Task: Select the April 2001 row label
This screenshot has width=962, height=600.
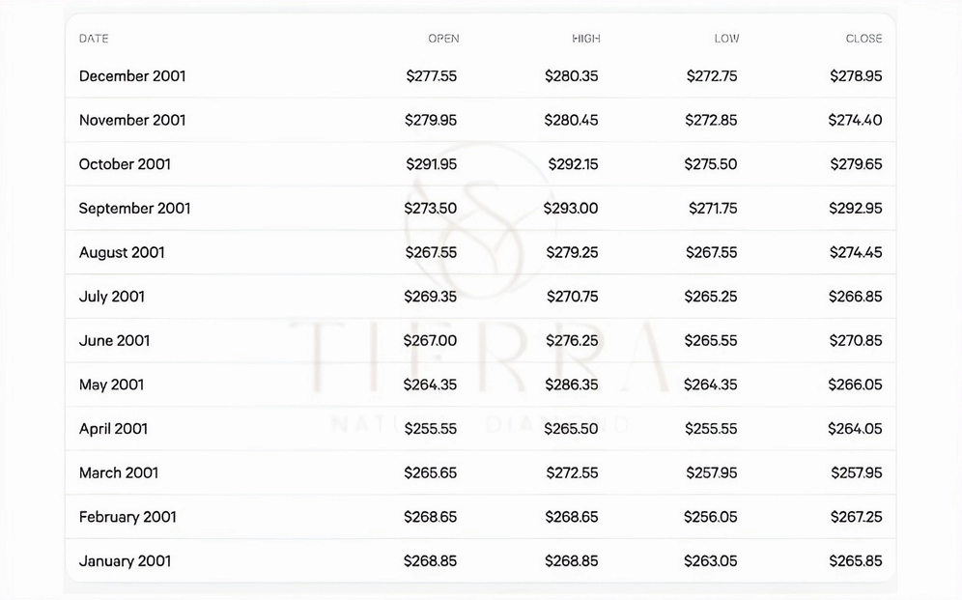Action: click(114, 429)
